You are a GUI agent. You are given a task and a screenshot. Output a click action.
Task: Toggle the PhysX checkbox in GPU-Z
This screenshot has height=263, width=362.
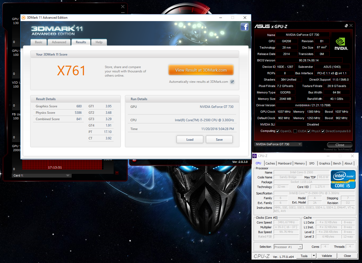click(309, 131)
